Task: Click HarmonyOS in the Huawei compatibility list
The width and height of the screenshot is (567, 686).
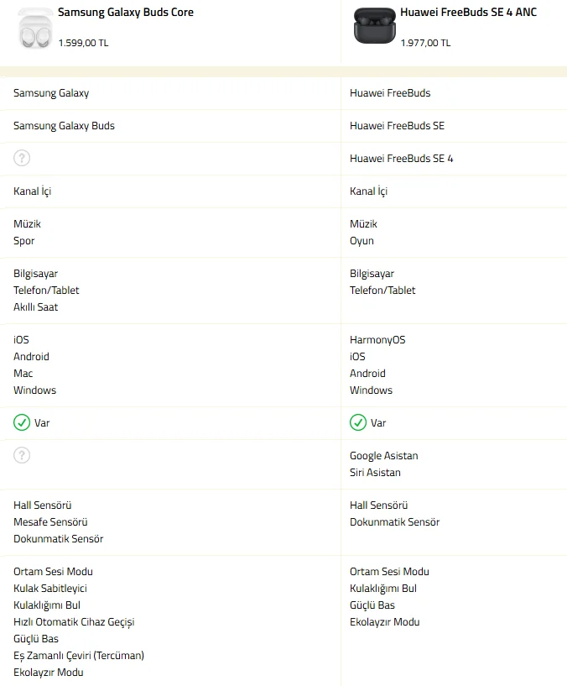Action: 377,340
